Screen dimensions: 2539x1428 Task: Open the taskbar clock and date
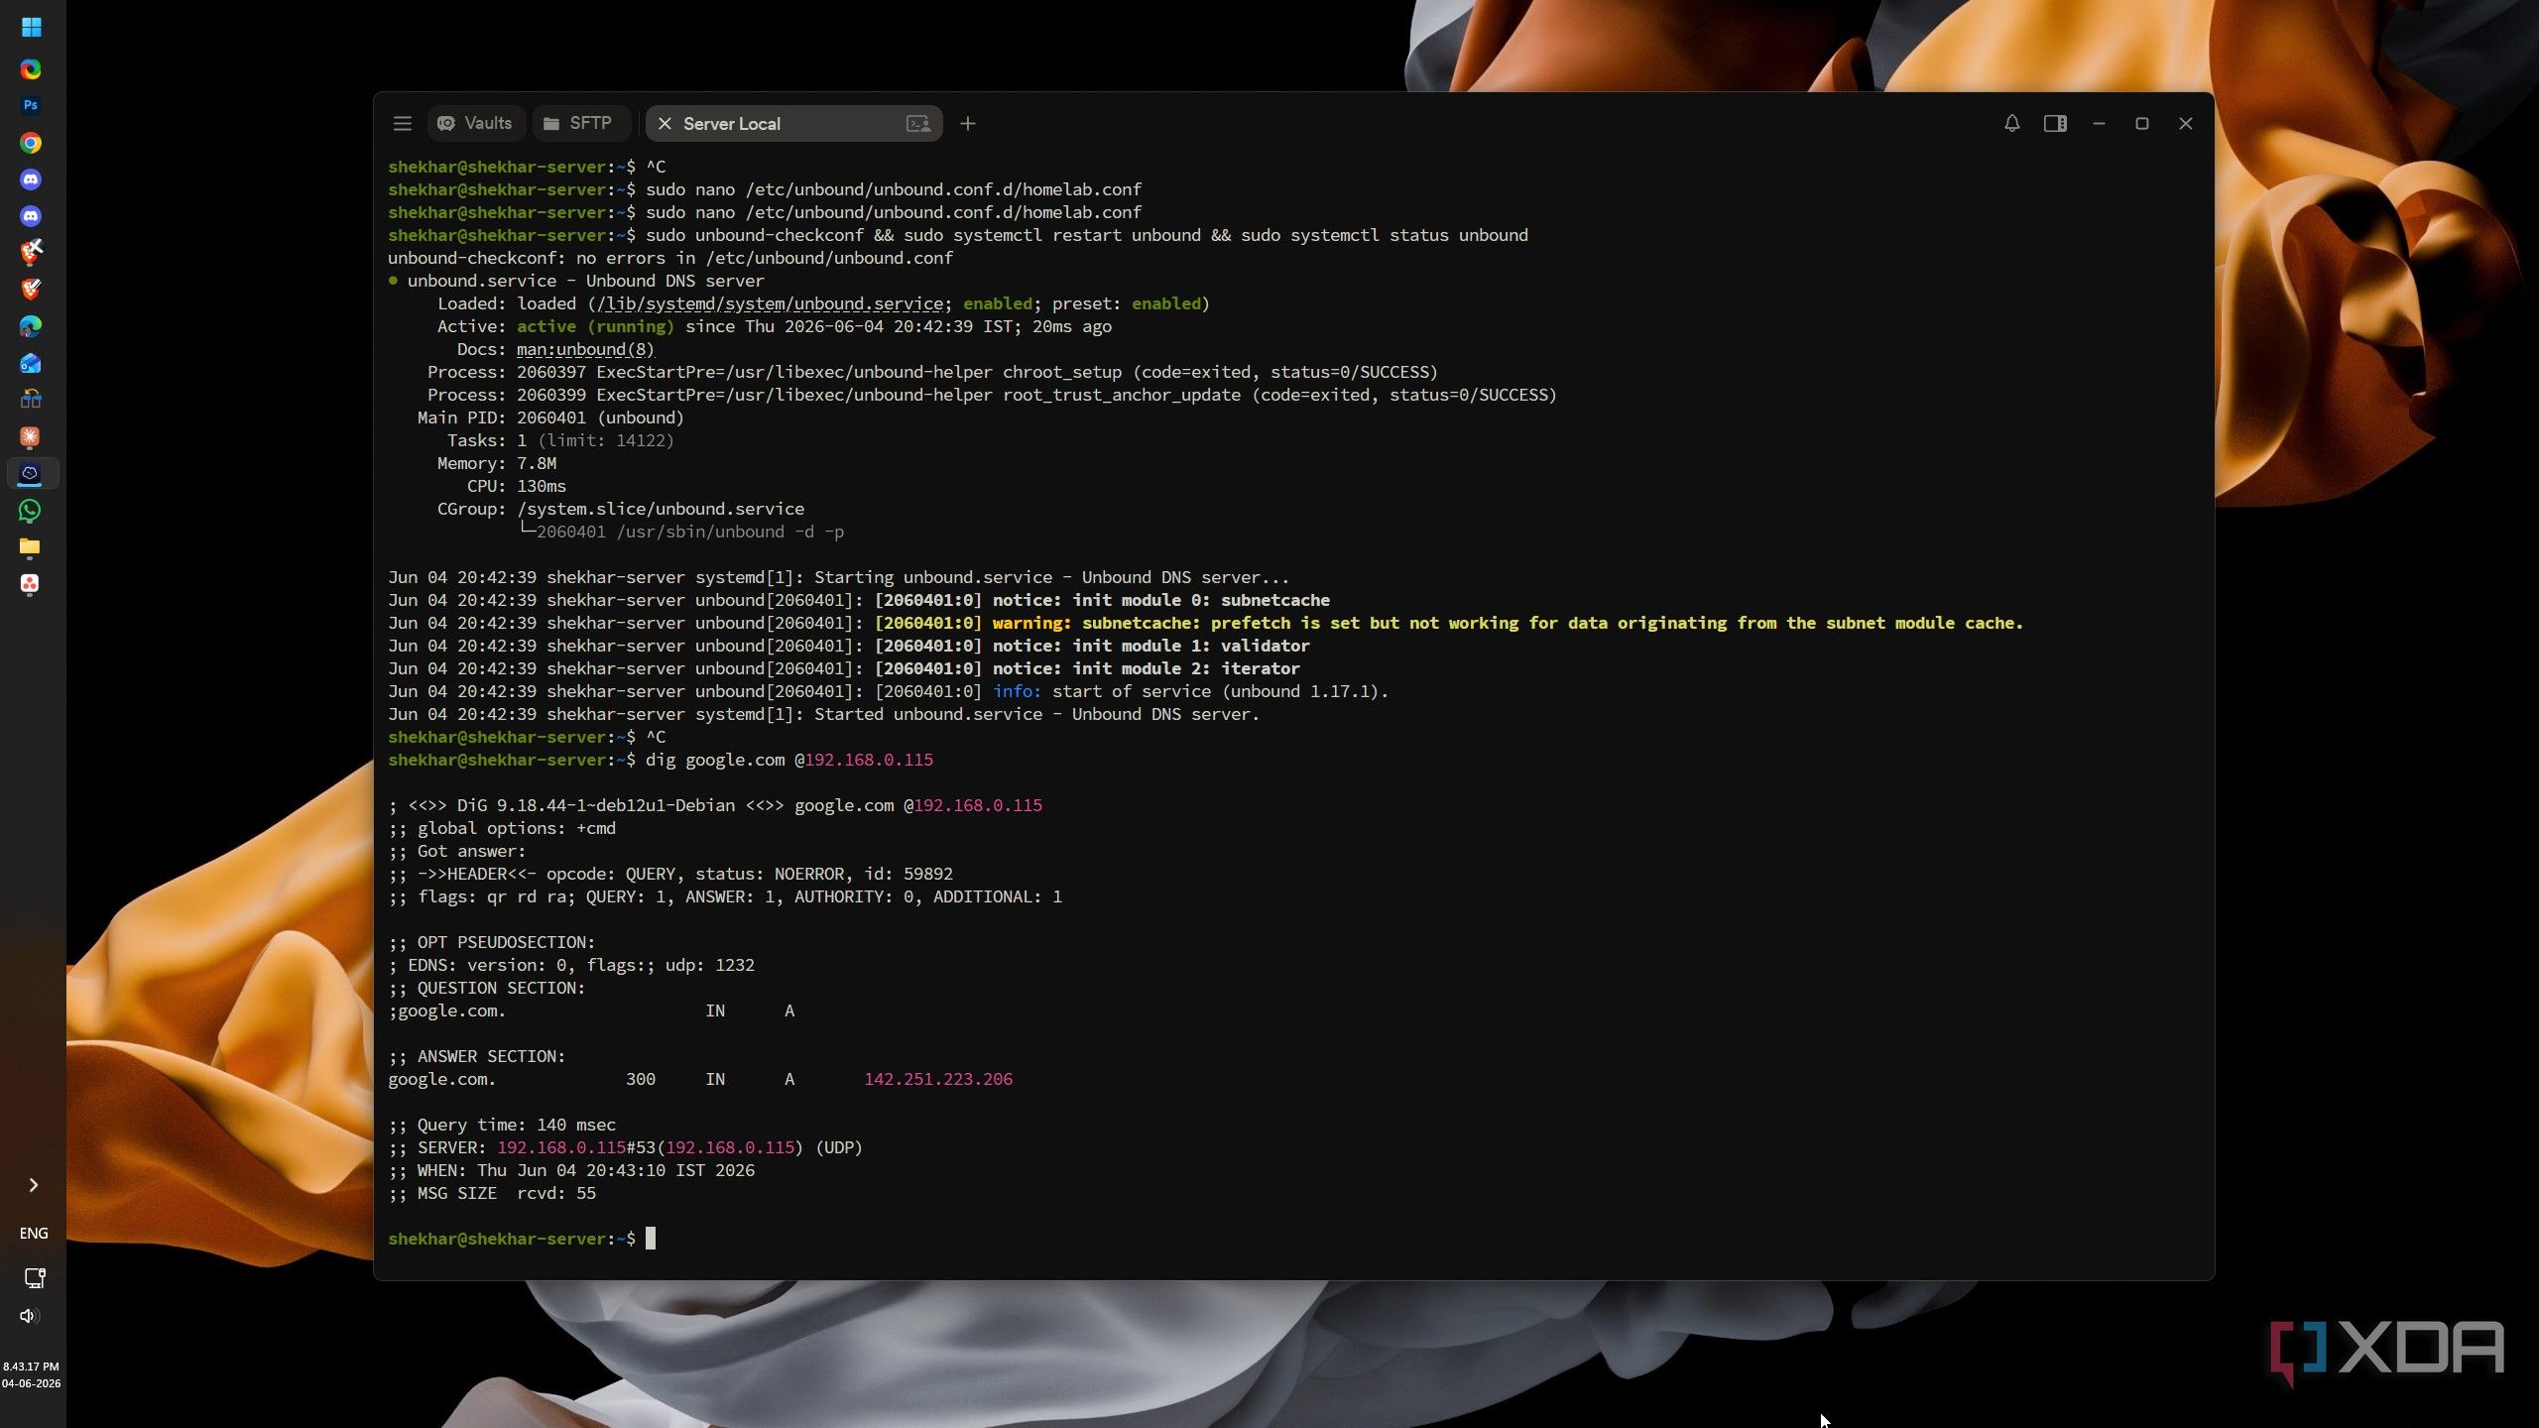31,1374
